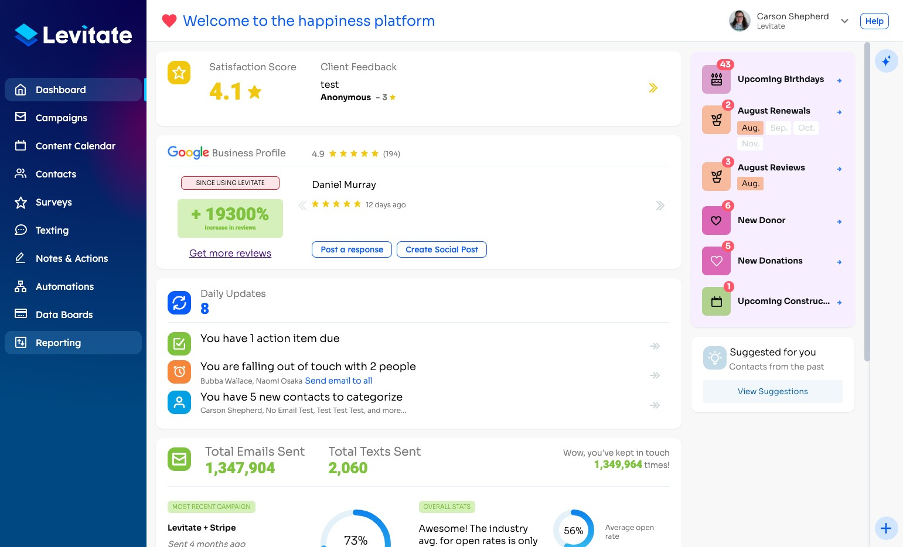Screen dimensions: 903x547
Task: Open Upcoming Birthdays arrow
Action: tap(840, 80)
